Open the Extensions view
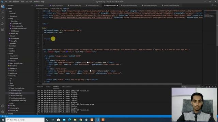This screenshot has width=218, height=122. point(3,30)
